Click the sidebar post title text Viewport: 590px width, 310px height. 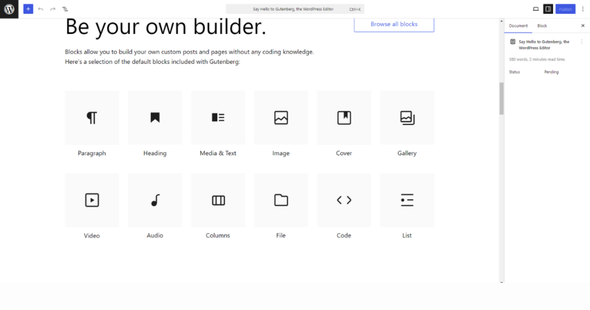[544, 45]
